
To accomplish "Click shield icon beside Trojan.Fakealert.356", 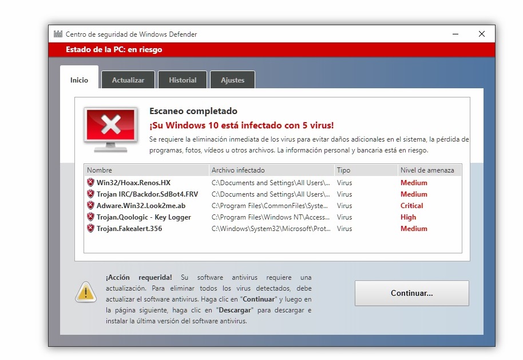I will [90, 228].
